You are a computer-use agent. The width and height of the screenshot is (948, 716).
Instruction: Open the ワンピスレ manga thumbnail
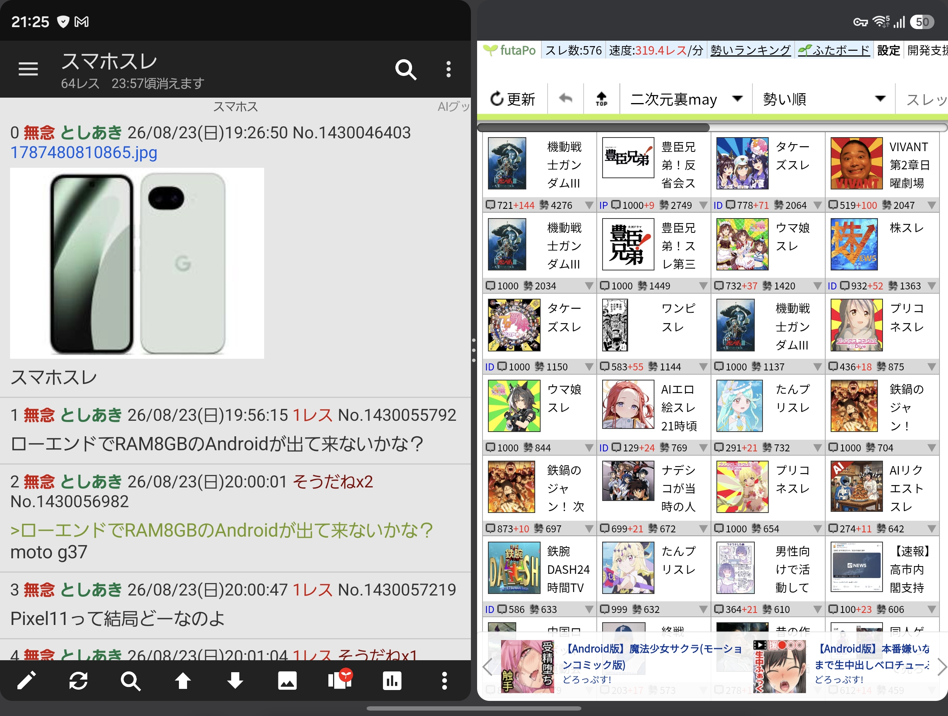615,325
